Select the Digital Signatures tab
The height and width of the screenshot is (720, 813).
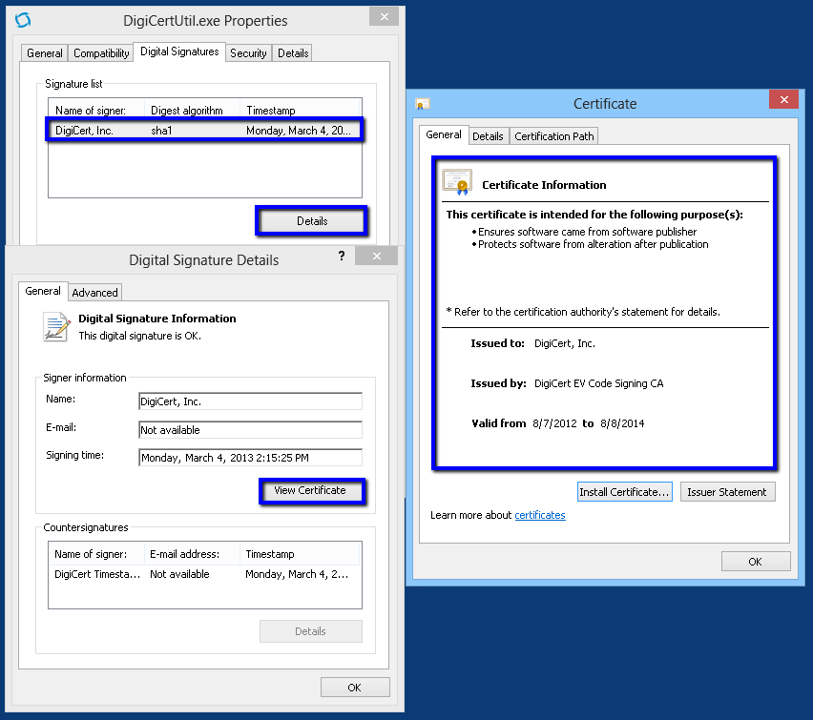coord(179,51)
